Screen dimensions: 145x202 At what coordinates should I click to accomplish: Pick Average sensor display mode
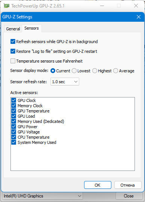click(x=115, y=71)
